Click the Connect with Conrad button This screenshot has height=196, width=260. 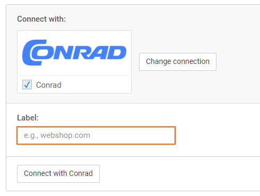58,174
